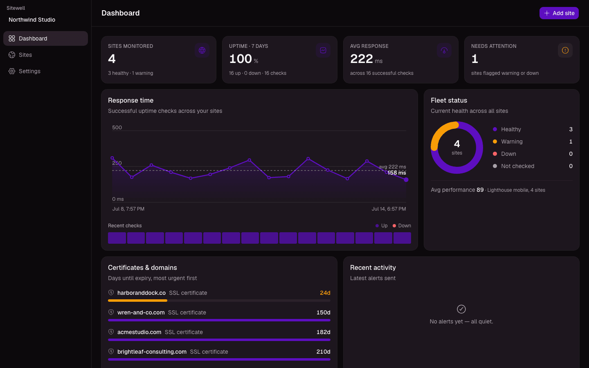Click the donut chart showing 4 sites
The height and width of the screenshot is (368, 589).
pyautogui.click(x=457, y=148)
